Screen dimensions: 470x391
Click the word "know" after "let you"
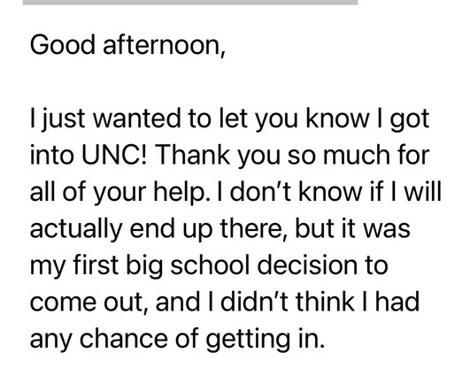pyautogui.click(x=337, y=119)
